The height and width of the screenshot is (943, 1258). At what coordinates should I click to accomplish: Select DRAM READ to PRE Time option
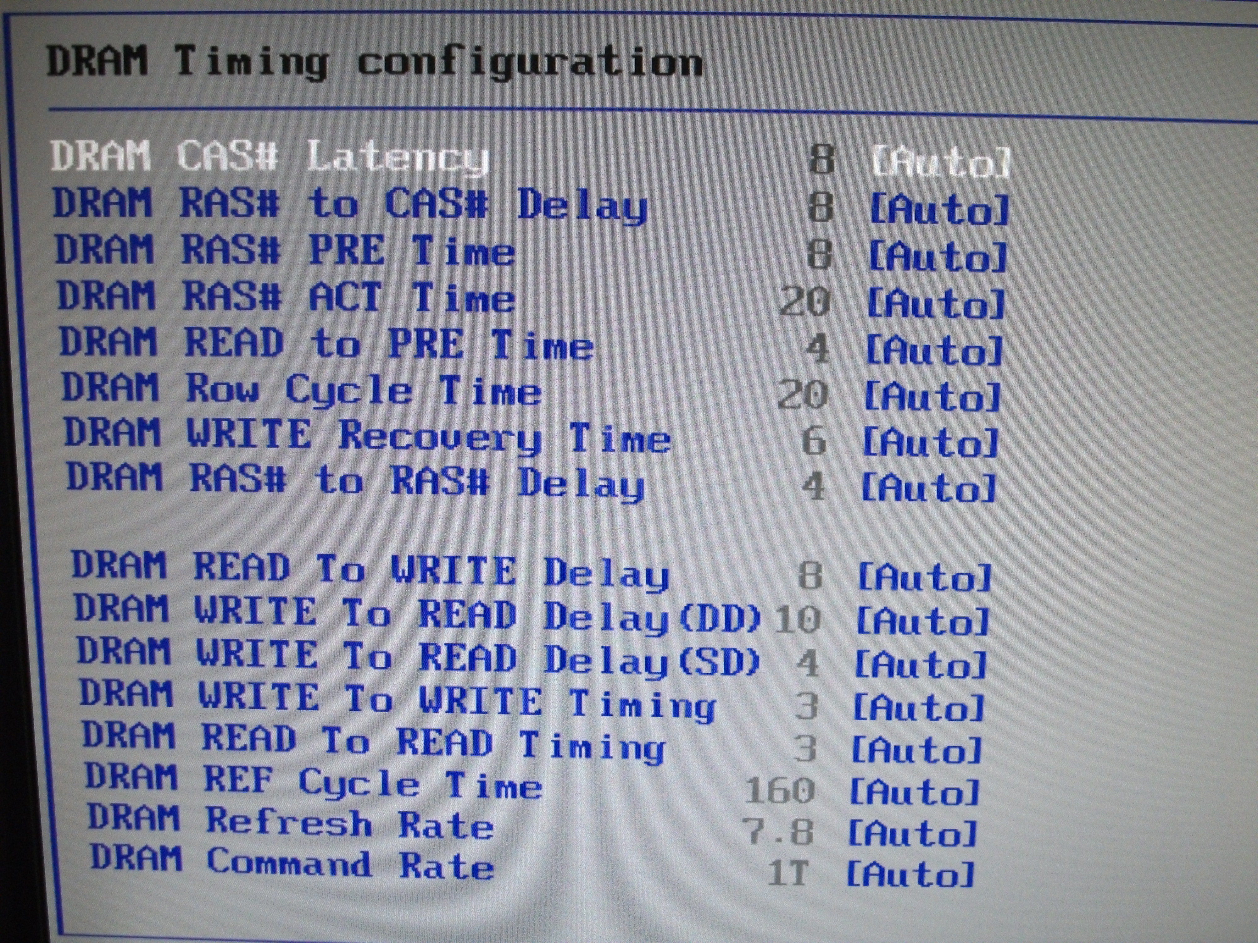coord(326,345)
